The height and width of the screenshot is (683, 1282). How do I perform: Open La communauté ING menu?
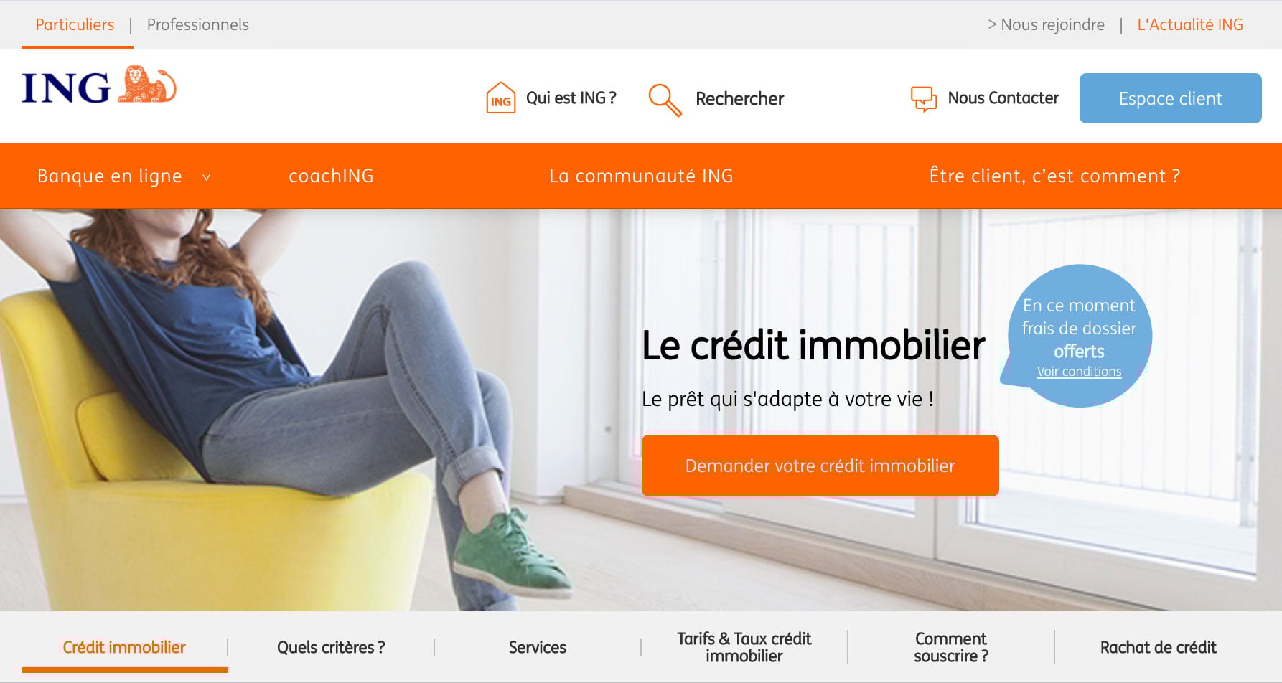(x=641, y=176)
